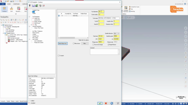
Task: Click the blue plus Apply button
Action: (x=112, y=103)
